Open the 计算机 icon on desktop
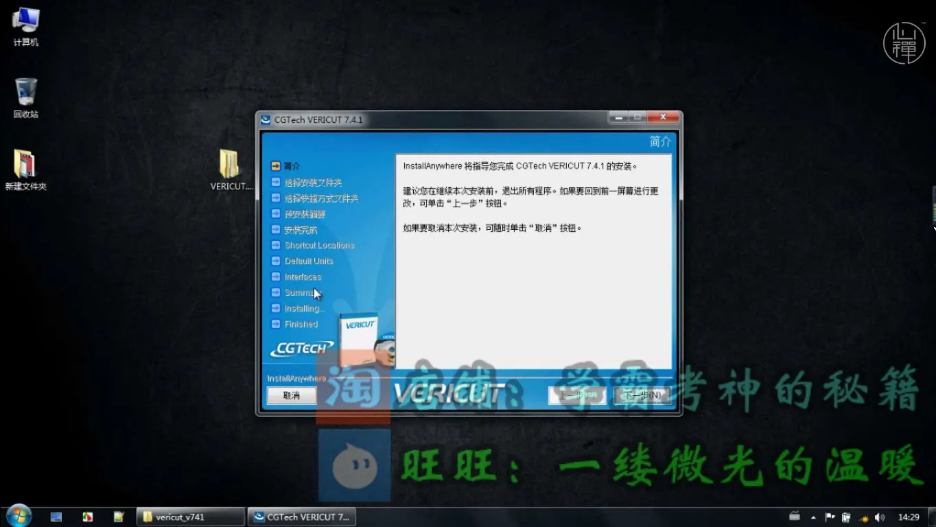 coord(25,21)
